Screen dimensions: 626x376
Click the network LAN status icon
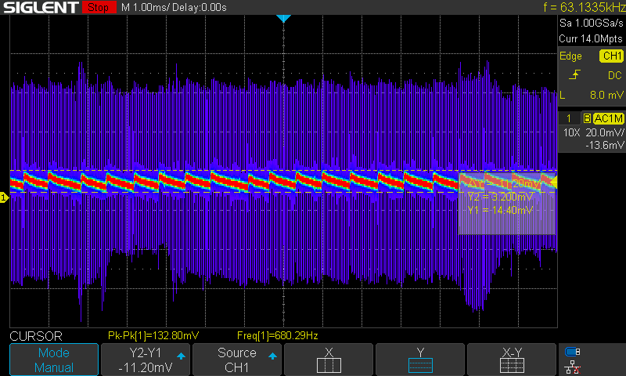[573, 366]
